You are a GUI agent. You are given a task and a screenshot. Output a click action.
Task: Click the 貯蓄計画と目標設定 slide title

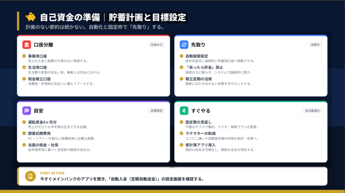click(147, 17)
